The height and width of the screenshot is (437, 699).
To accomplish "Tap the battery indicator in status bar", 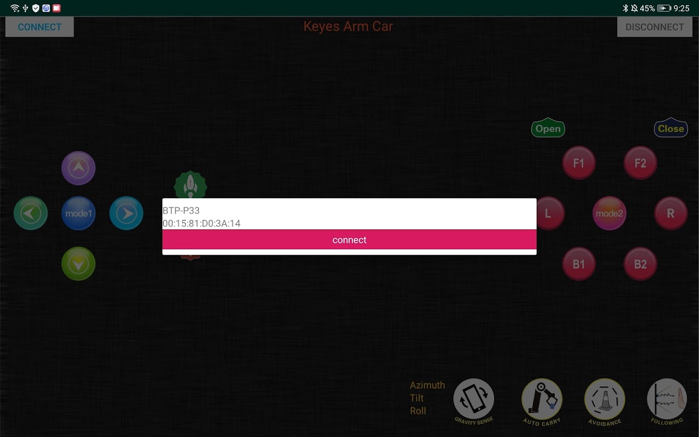I will (664, 8).
